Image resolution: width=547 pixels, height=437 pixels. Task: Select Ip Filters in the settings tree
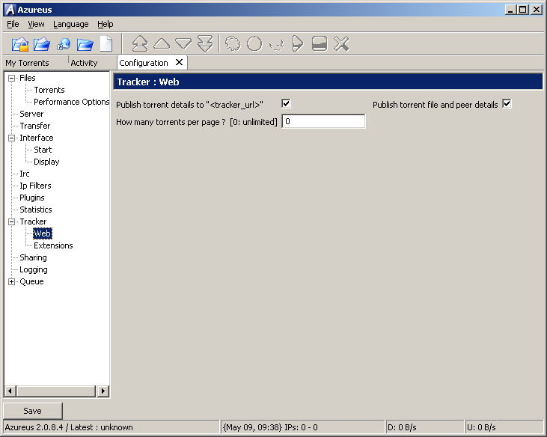(35, 186)
